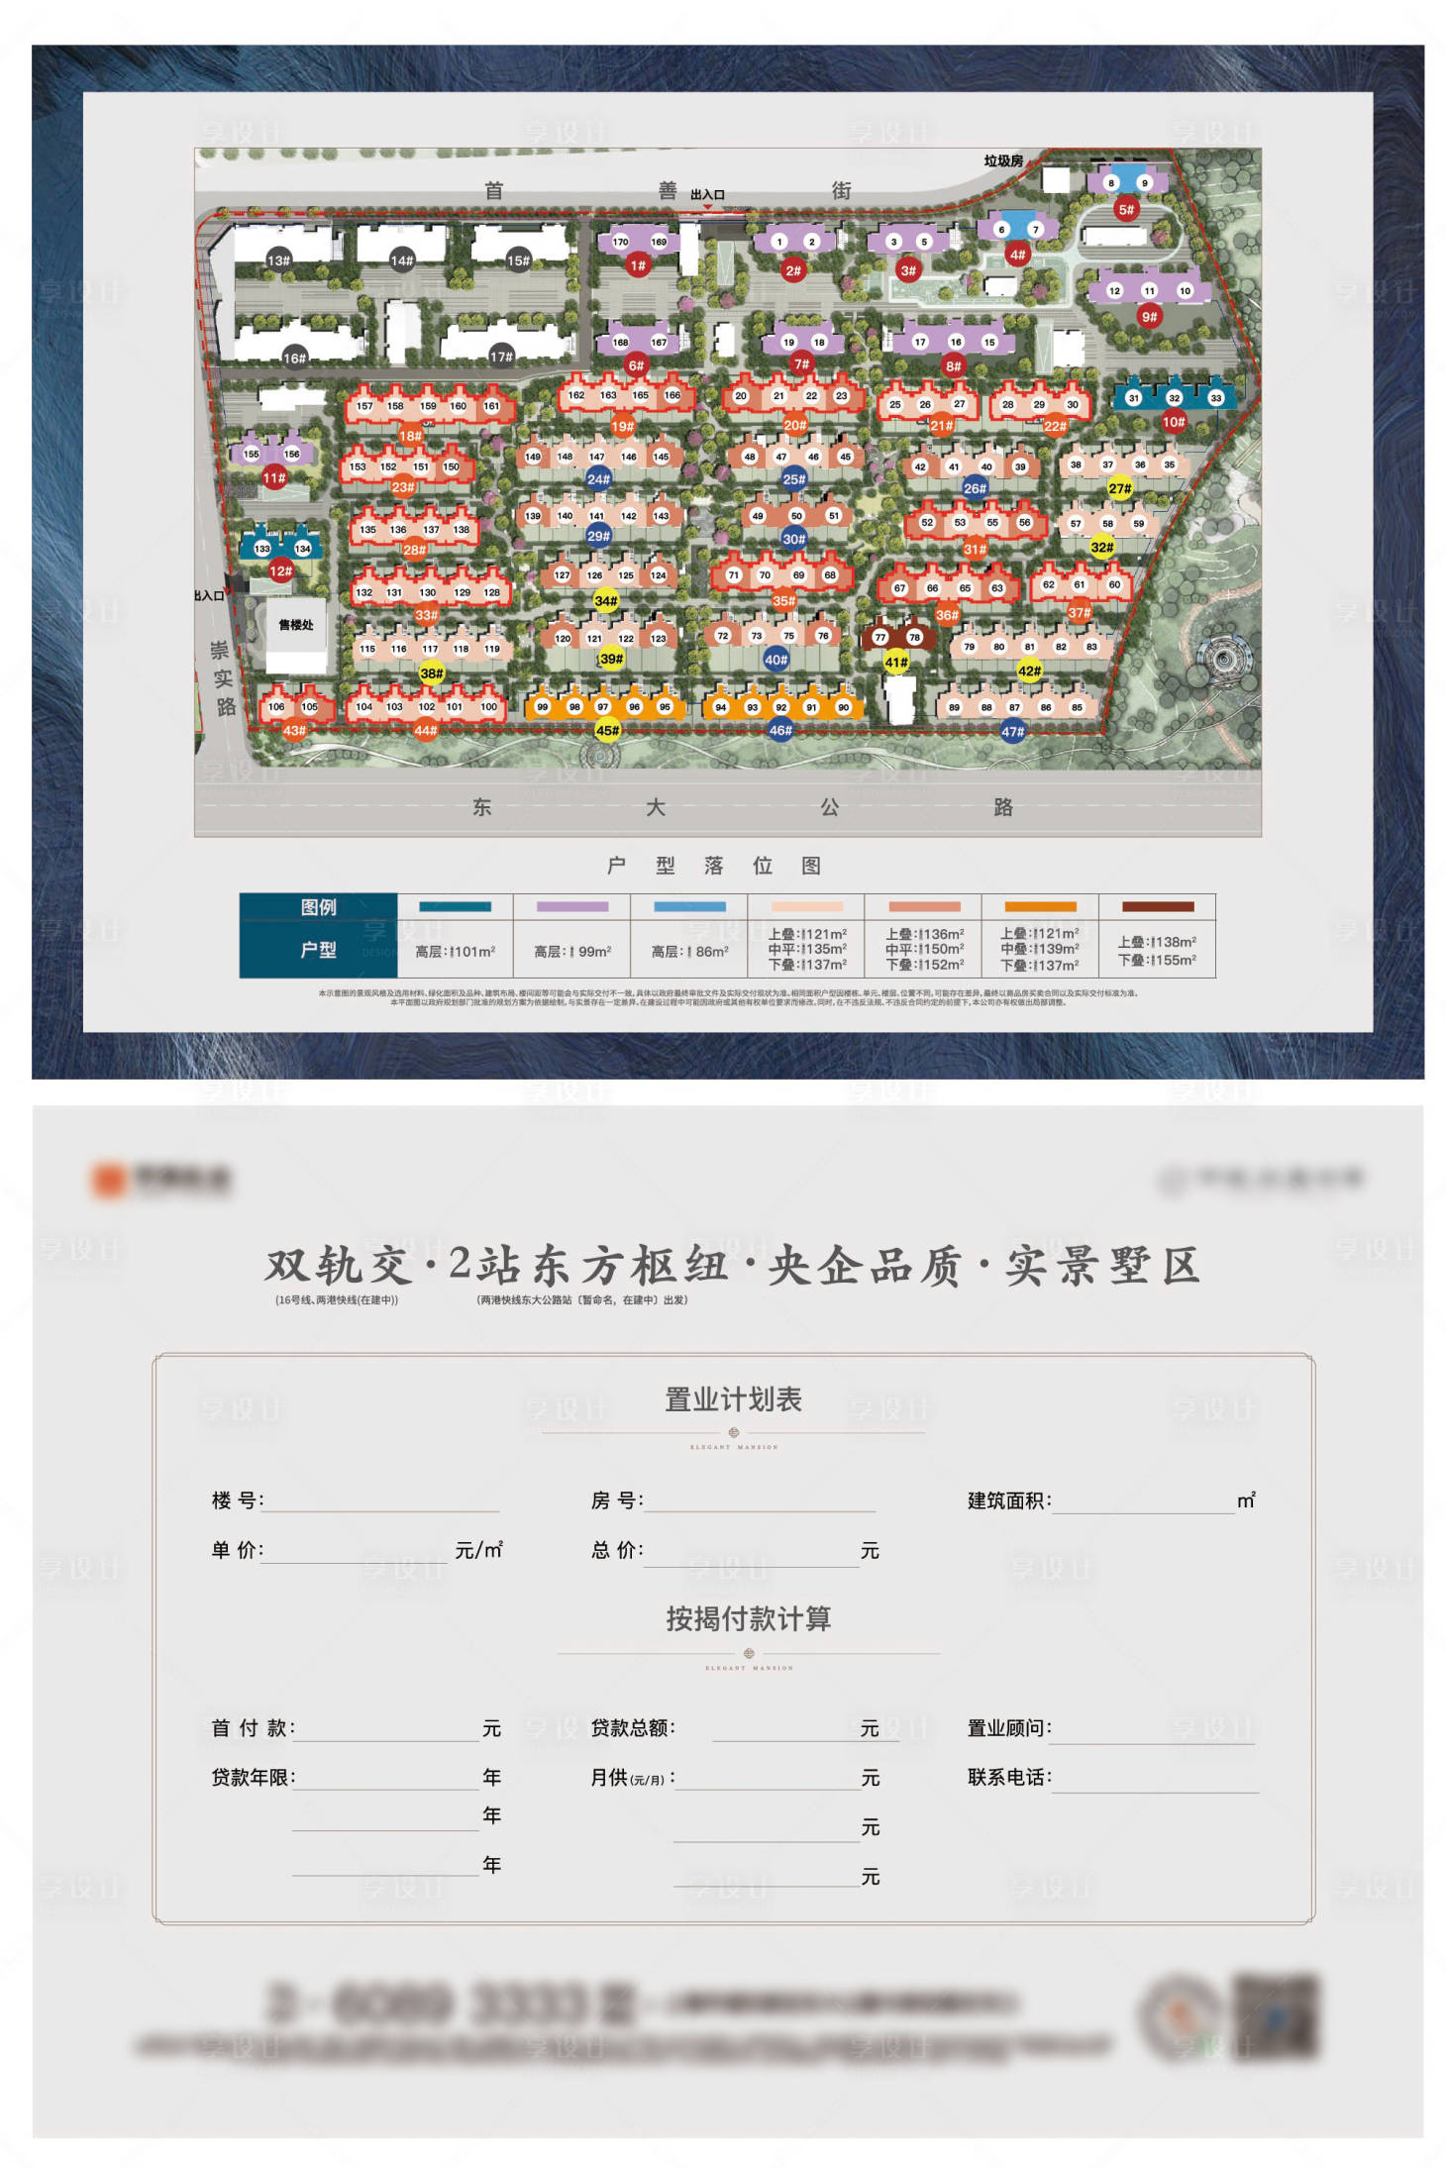Click the blue 40# marker
The height and width of the screenshot is (2169, 1446).
pos(776,660)
